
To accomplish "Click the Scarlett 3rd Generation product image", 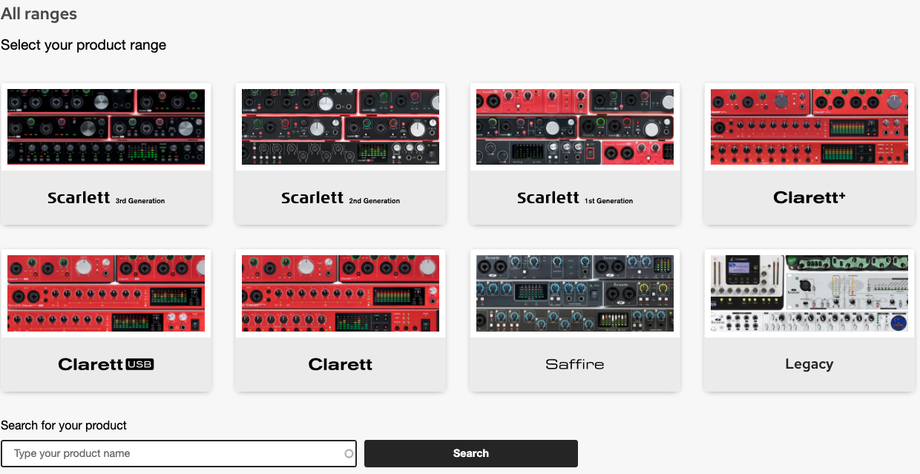I will (x=106, y=127).
